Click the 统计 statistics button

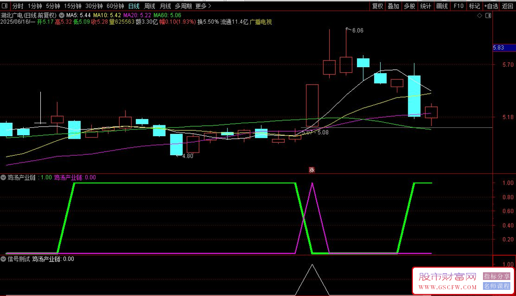click(x=426, y=6)
